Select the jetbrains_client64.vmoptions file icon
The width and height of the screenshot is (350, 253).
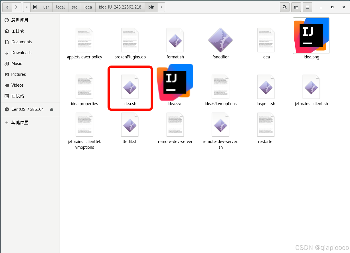[x=84, y=125]
